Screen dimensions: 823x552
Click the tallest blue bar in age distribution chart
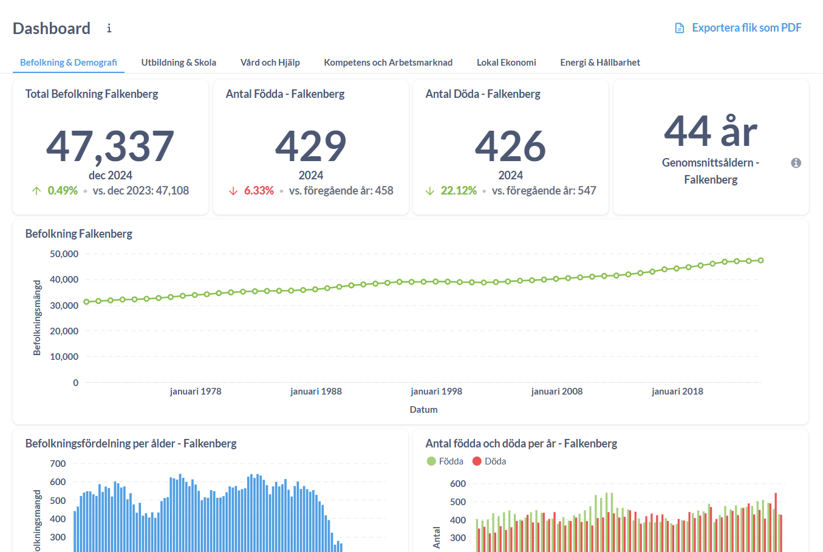pyautogui.click(x=180, y=511)
